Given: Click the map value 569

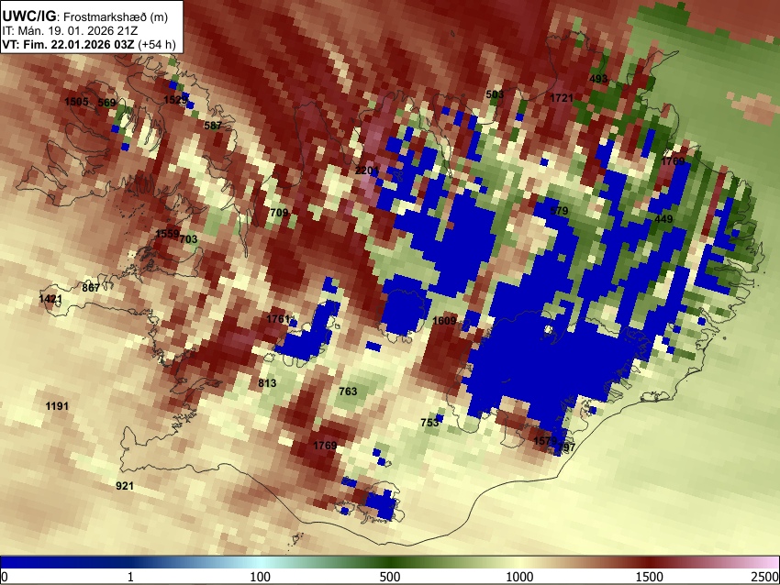Looking at the screenshot, I should point(106,103).
